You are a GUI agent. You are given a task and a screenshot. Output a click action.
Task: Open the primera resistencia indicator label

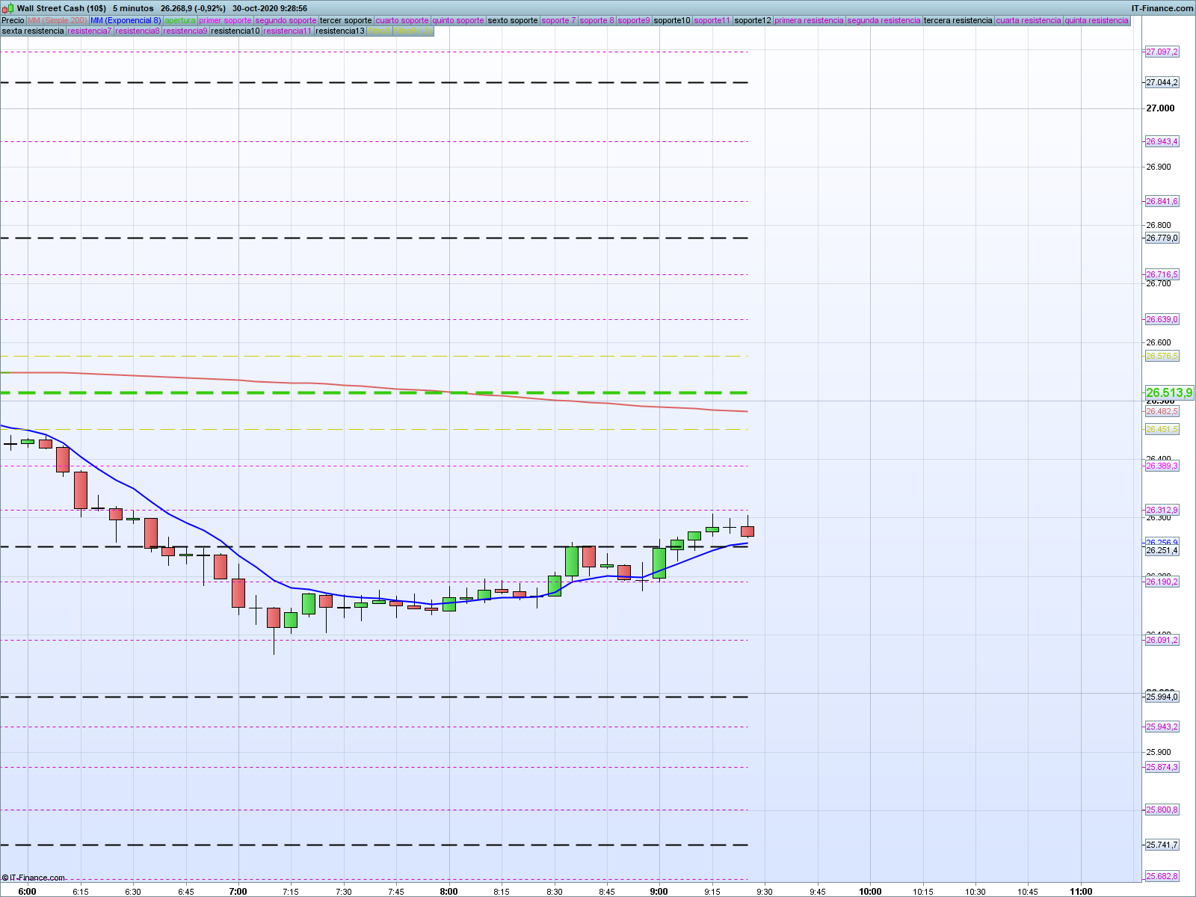tap(809, 20)
